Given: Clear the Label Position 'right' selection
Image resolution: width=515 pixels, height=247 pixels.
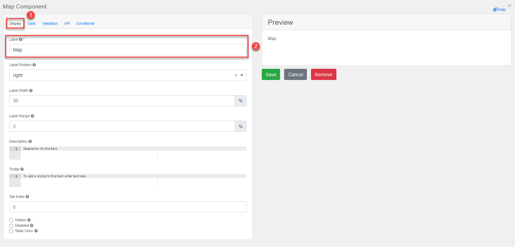Looking at the screenshot, I should click(236, 75).
